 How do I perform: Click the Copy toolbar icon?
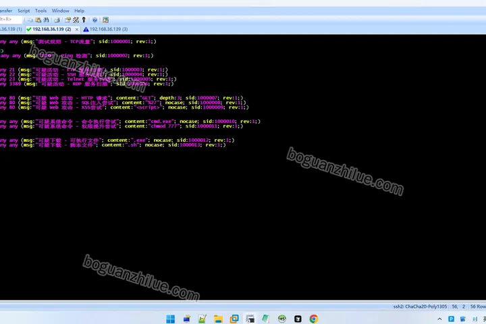pyautogui.click(x=30, y=20)
